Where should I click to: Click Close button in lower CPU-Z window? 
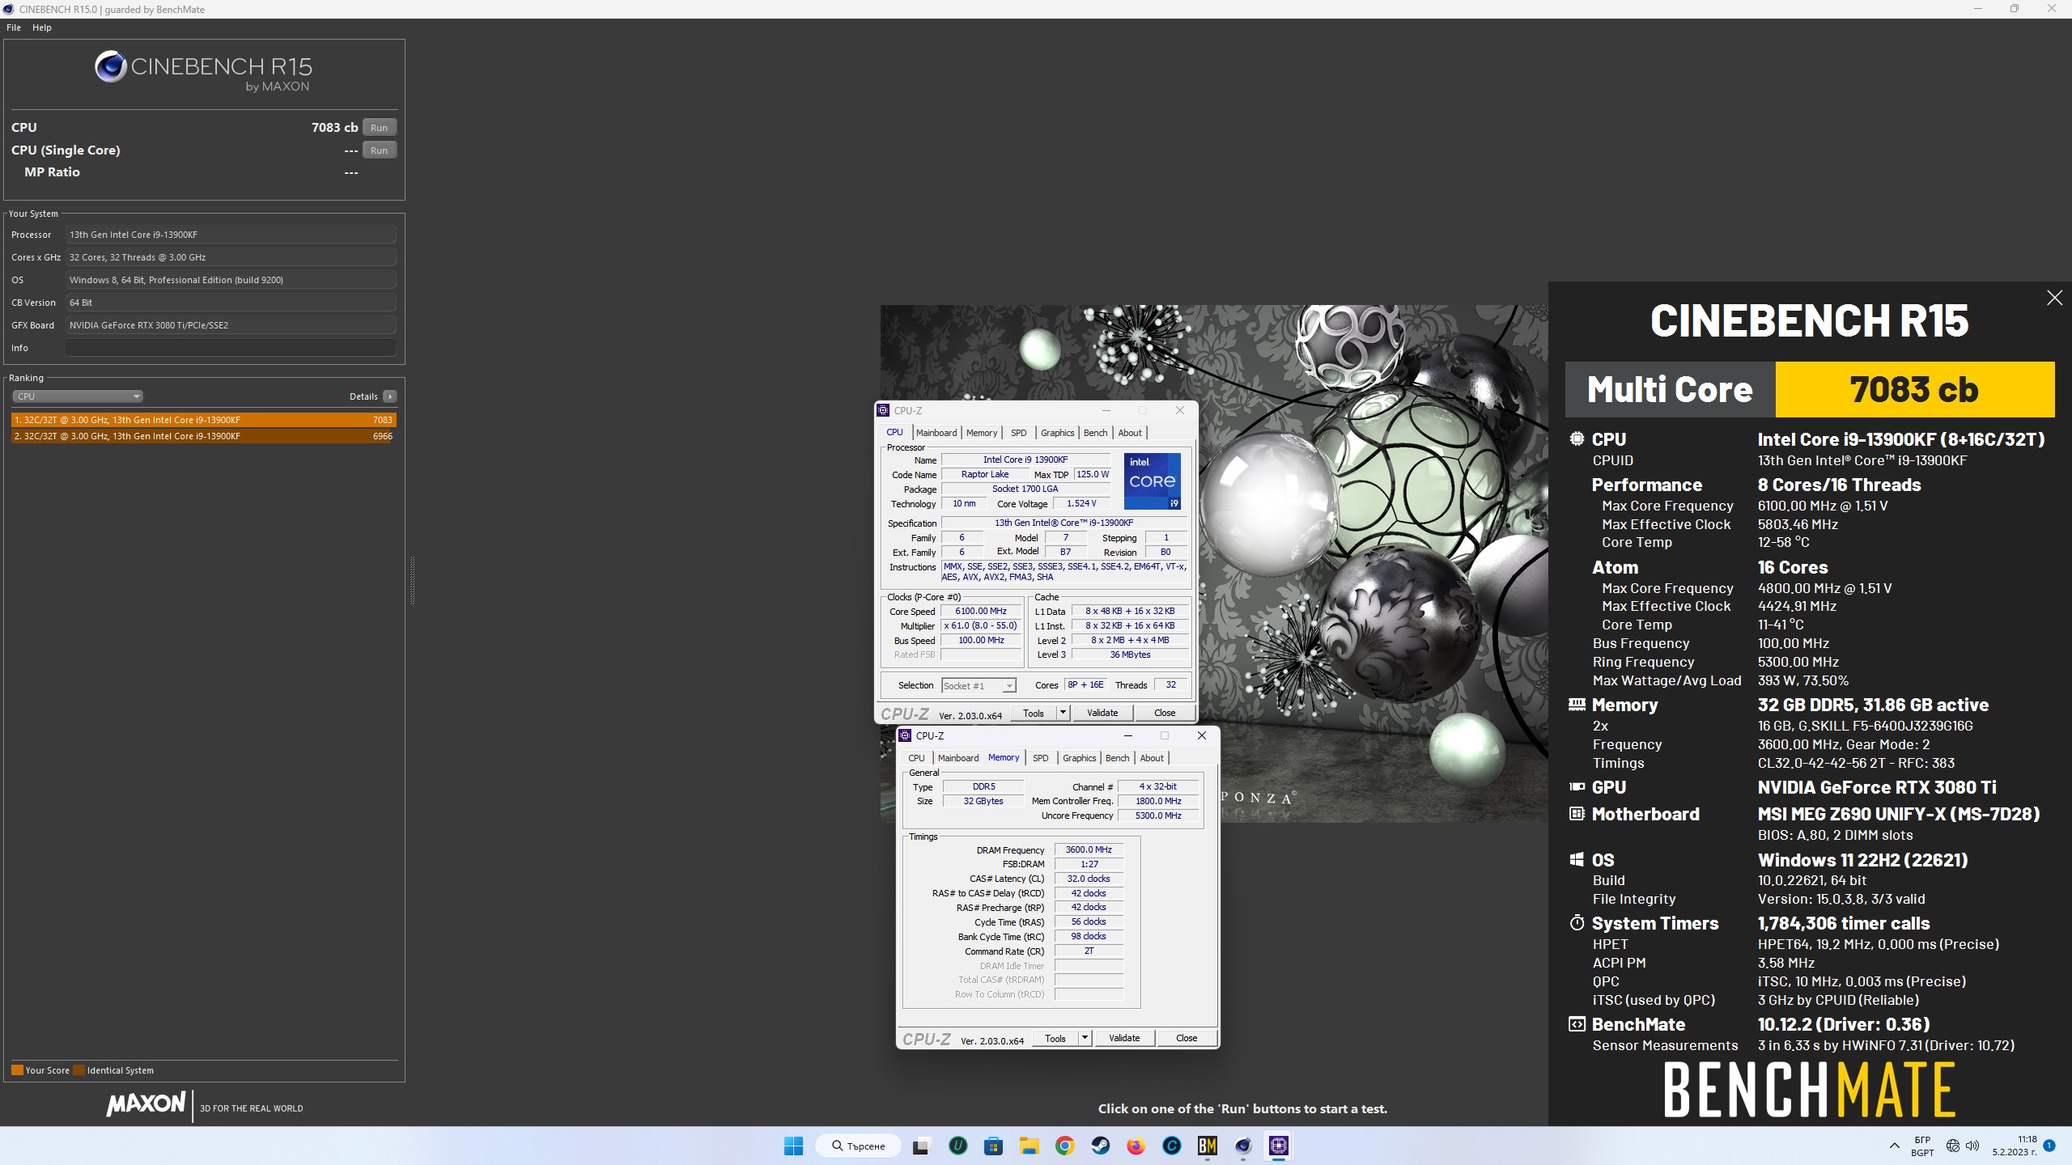pyautogui.click(x=1187, y=1038)
